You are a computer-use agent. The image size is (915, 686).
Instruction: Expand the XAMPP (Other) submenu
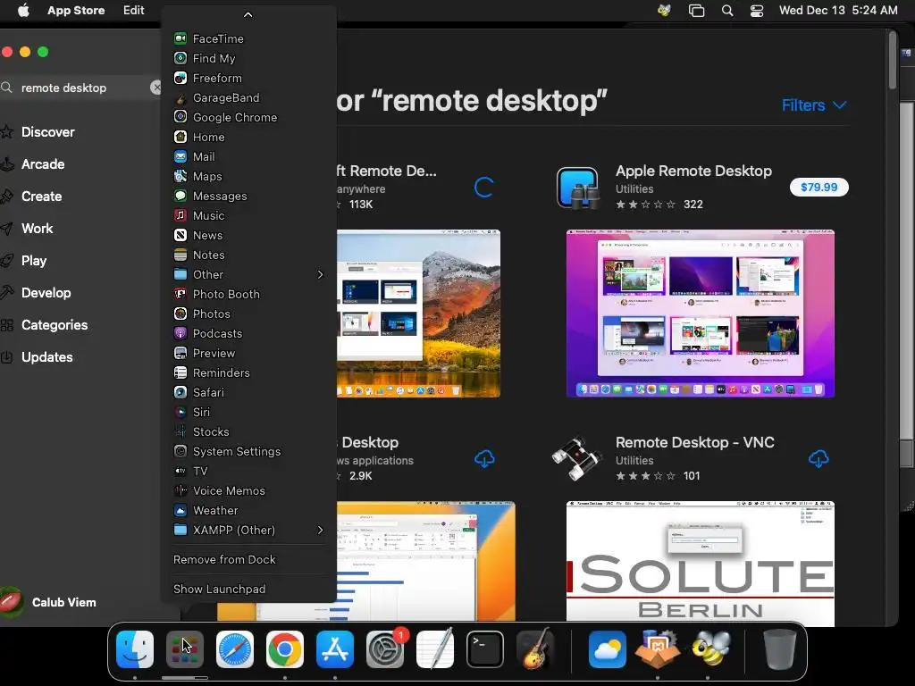click(248, 530)
